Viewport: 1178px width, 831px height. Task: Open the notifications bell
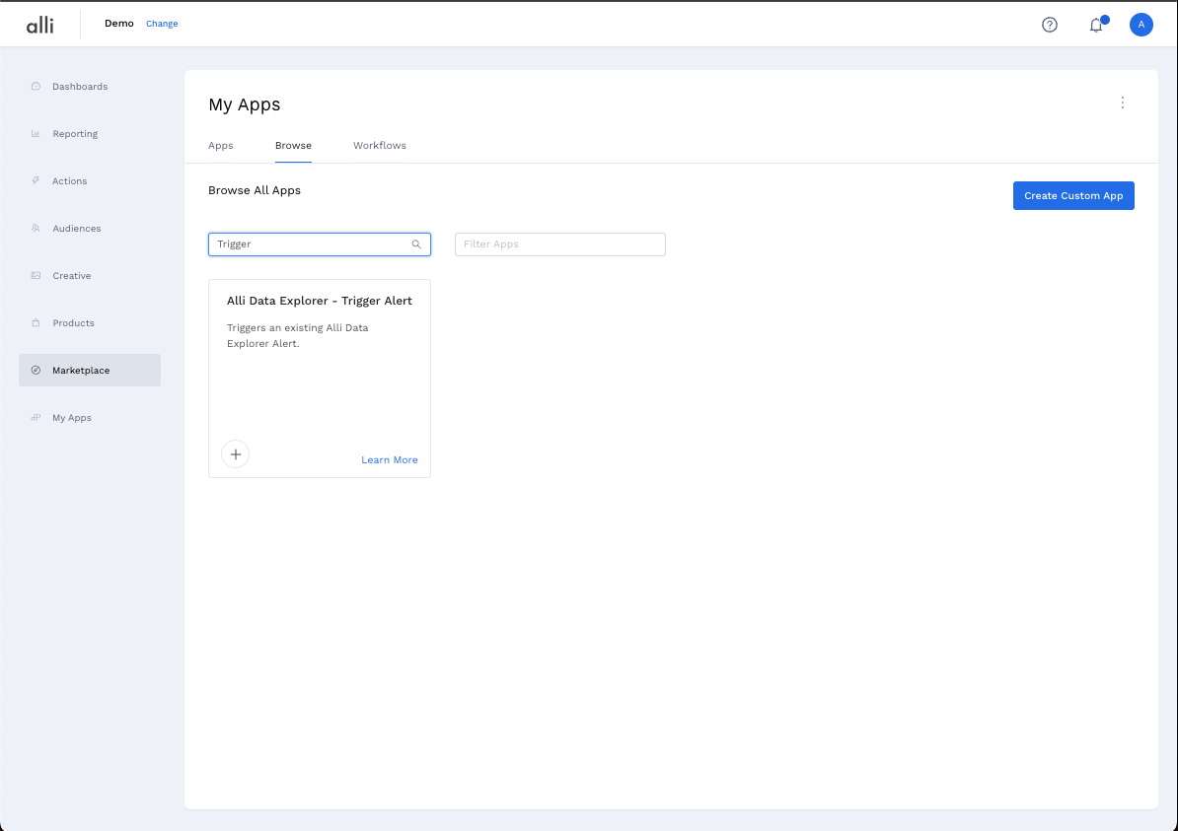pos(1097,25)
